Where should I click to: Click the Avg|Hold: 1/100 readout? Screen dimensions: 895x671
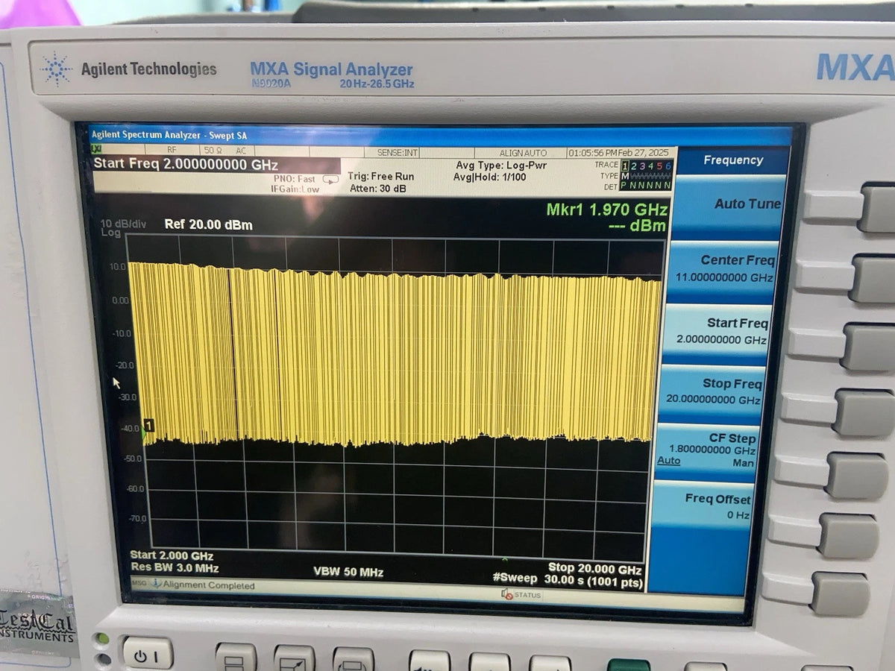489,177
